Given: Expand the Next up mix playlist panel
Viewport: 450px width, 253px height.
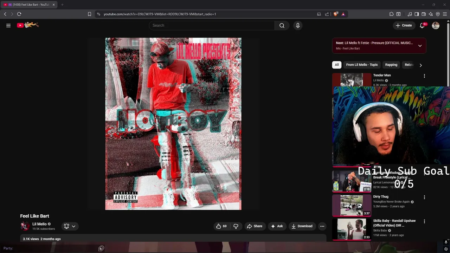Looking at the screenshot, I should point(420,46).
